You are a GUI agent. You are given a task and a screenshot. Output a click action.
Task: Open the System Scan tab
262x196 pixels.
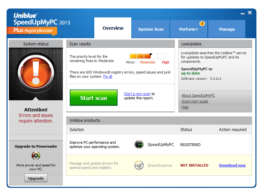tap(151, 29)
